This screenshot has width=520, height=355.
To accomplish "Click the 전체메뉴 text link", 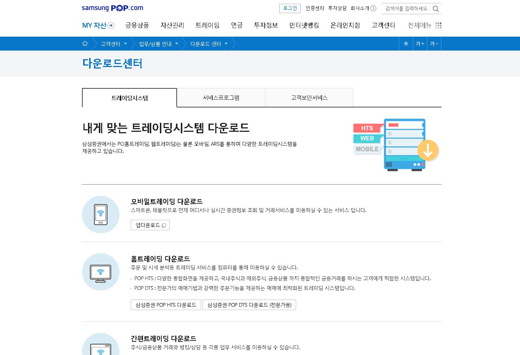I will pos(420,25).
